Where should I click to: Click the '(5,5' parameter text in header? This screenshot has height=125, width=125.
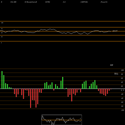click(x=64, y=2)
